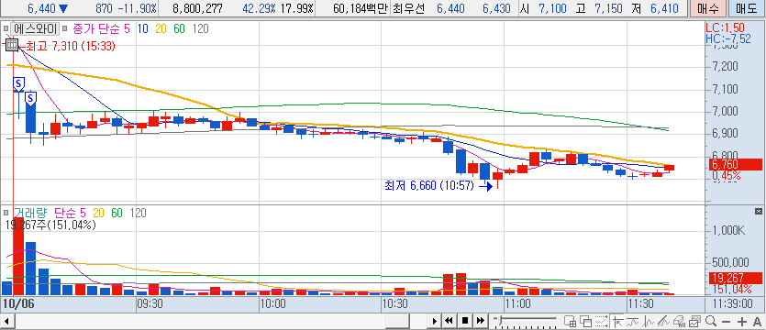Zoom in chart with the plus icon
Screen dimensions: 766x330
click(x=742, y=321)
